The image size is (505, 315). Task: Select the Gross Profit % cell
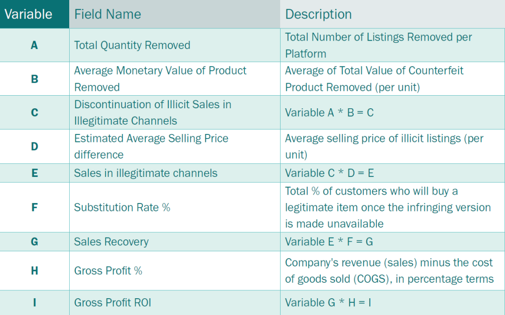[174, 271]
